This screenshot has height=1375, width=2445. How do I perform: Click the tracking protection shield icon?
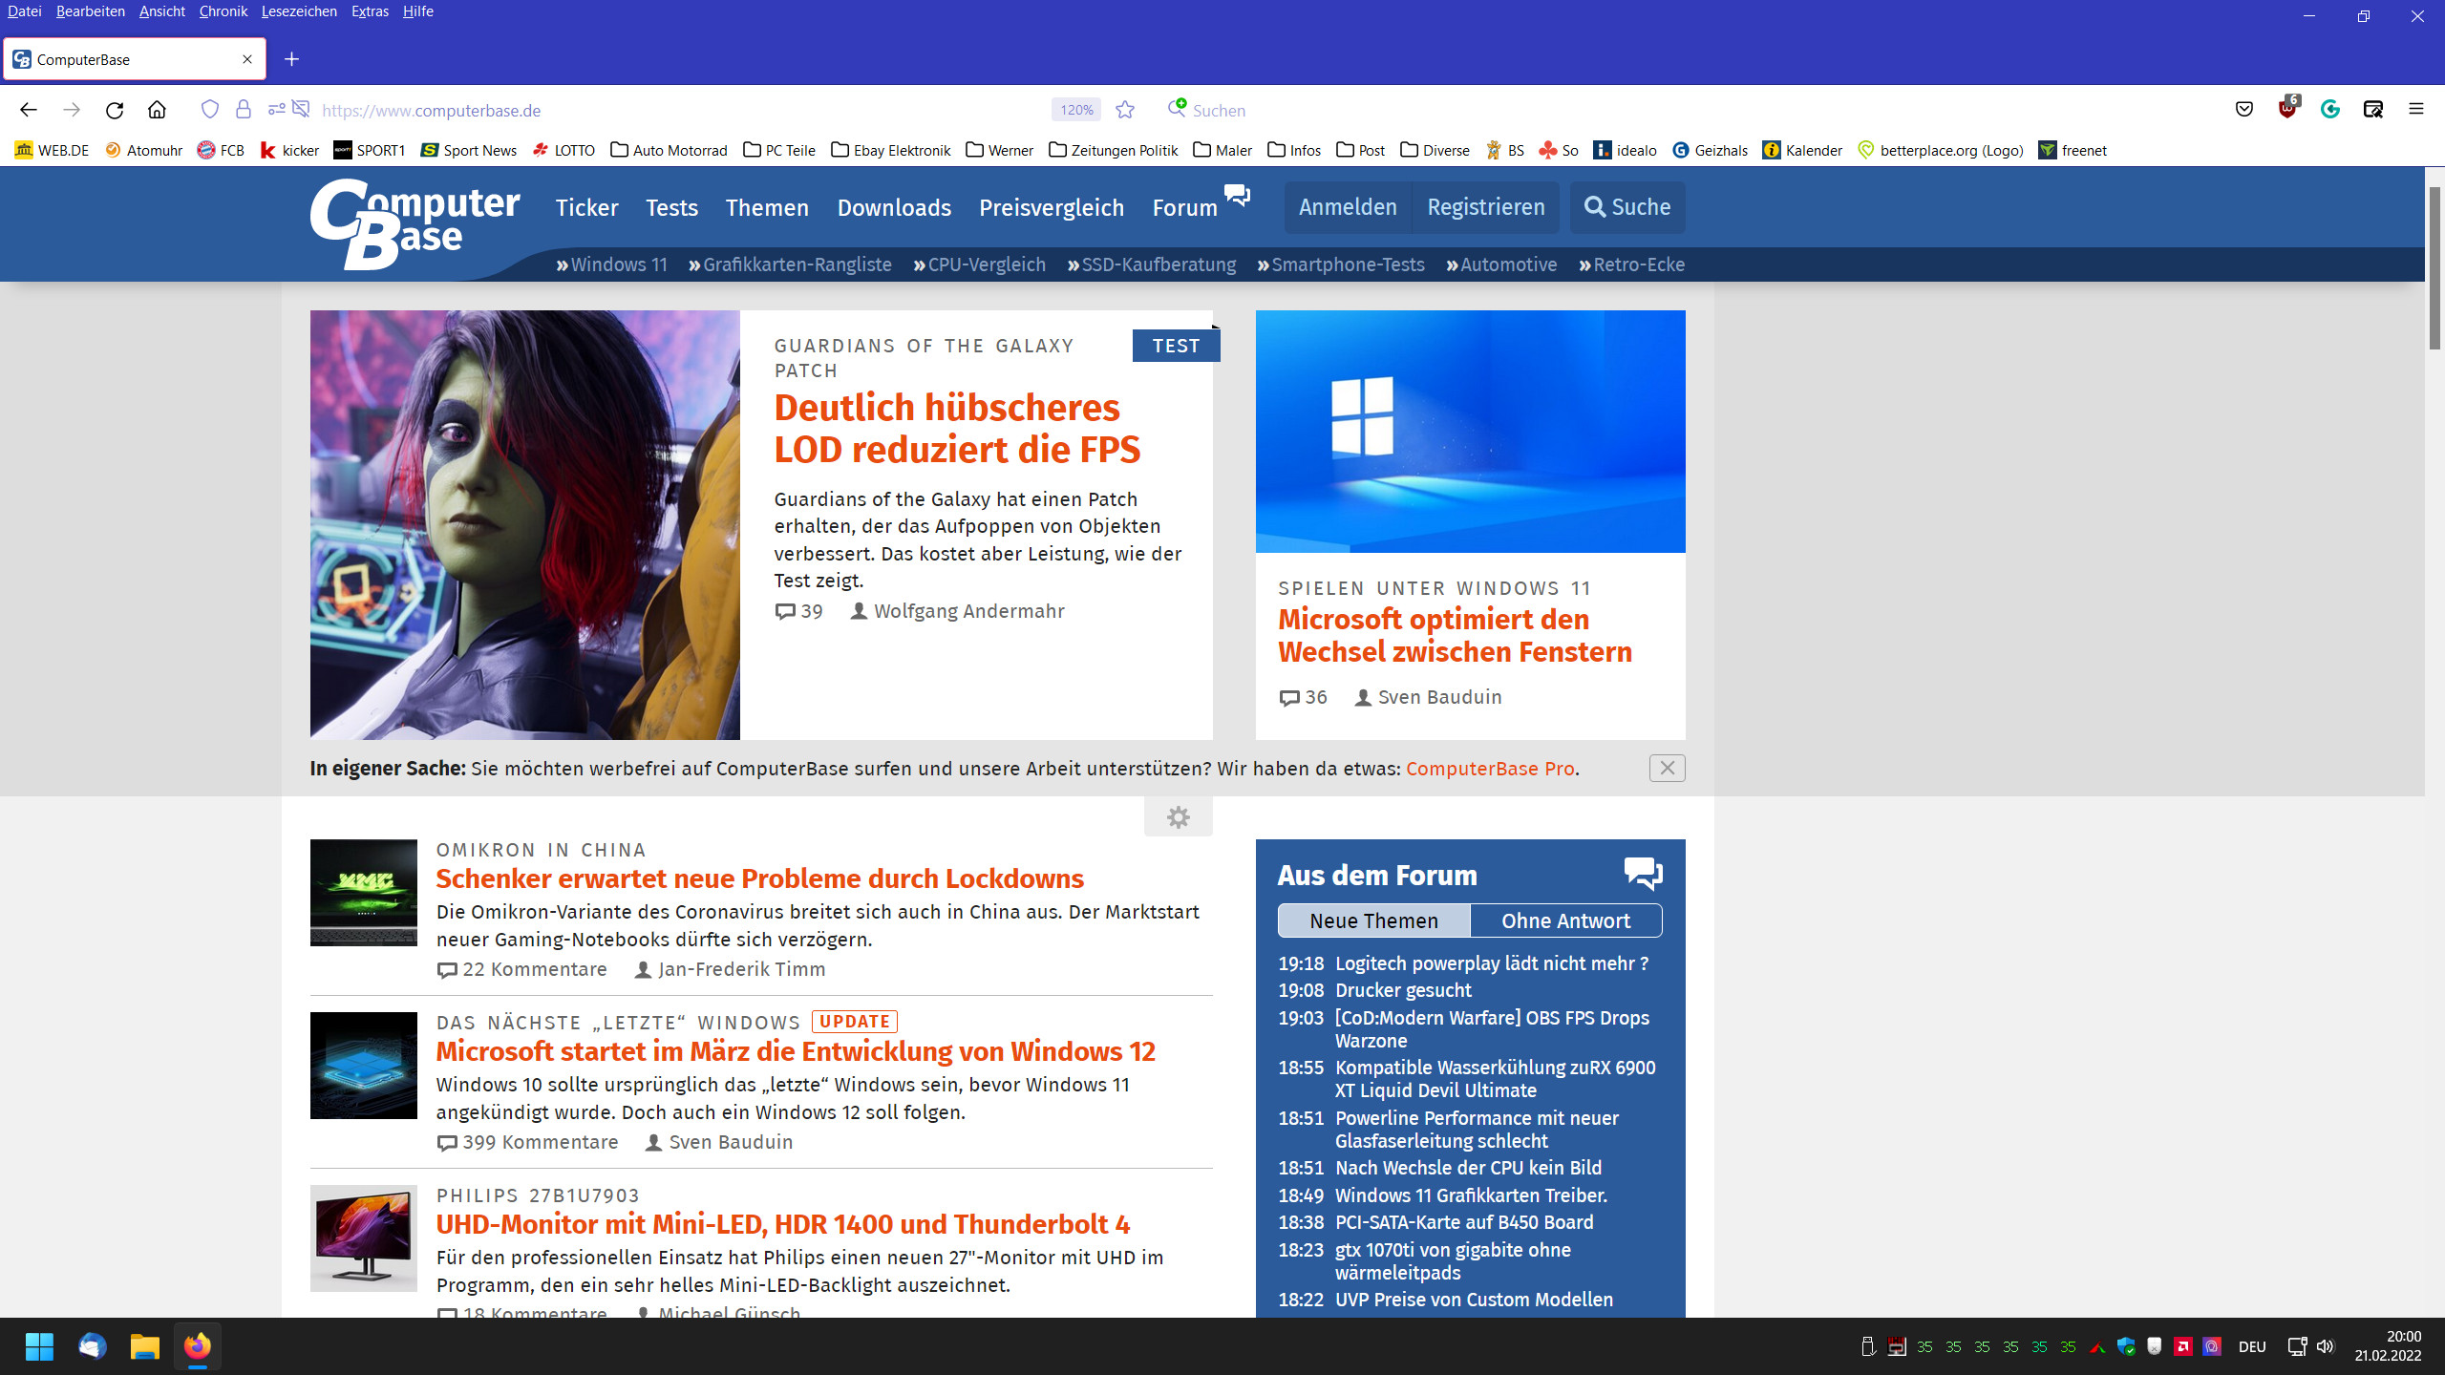pos(210,110)
